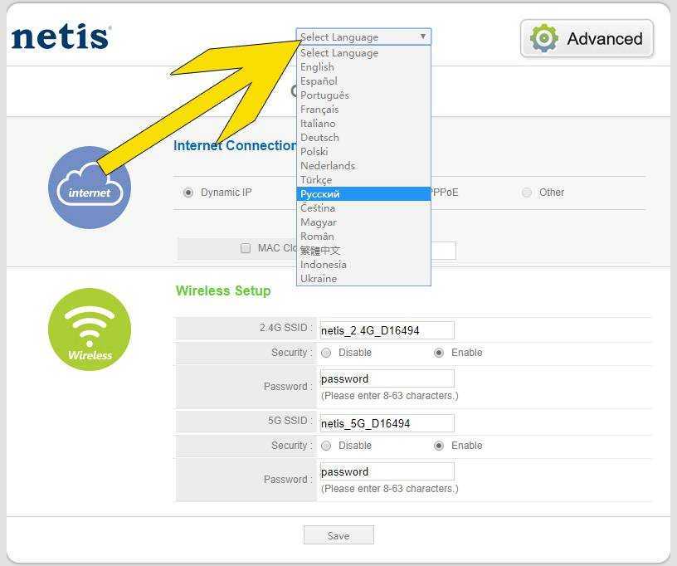Click the 5G password input field
The image size is (677, 566).
click(x=387, y=471)
